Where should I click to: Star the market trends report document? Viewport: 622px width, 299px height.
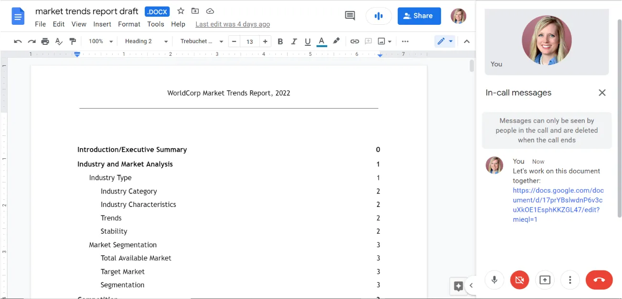coord(181,11)
